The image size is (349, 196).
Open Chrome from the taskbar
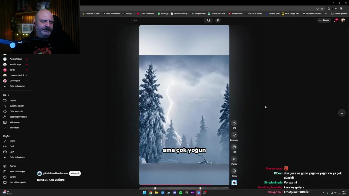(151, 193)
